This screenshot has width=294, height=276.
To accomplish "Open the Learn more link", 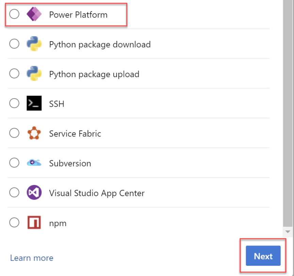I will tap(31, 258).
